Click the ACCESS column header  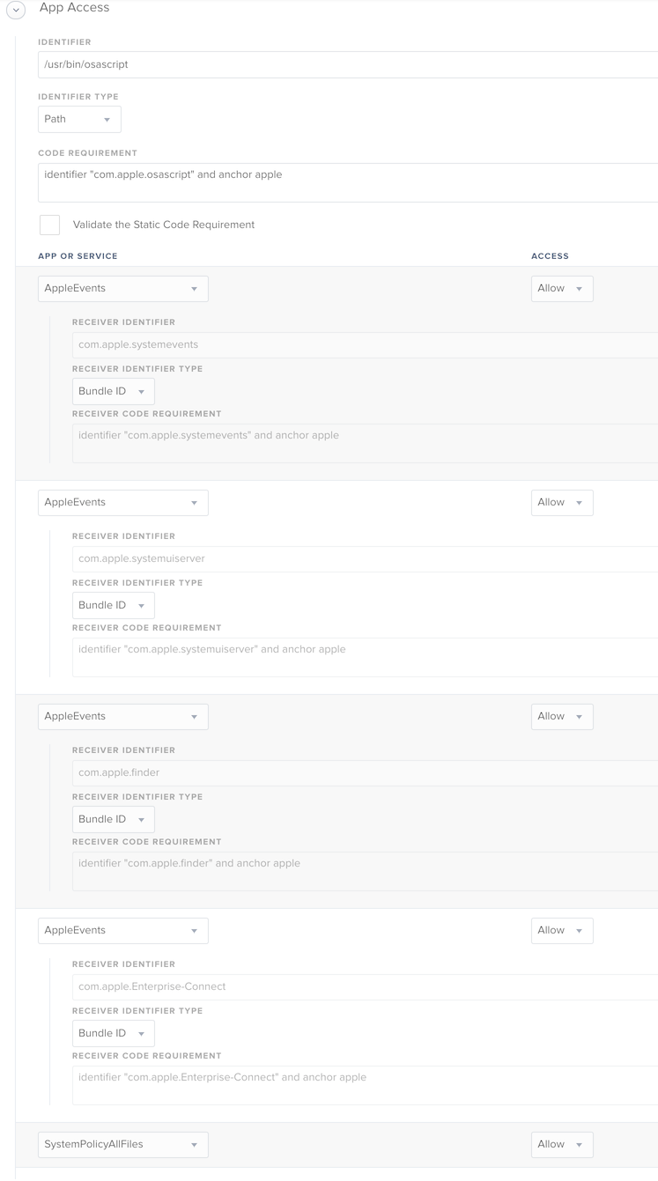point(550,256)
